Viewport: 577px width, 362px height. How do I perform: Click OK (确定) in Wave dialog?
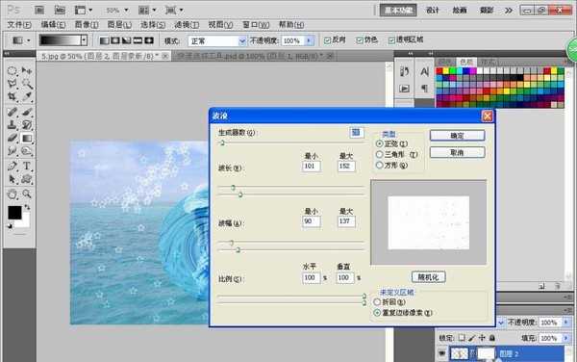(458, 136)
